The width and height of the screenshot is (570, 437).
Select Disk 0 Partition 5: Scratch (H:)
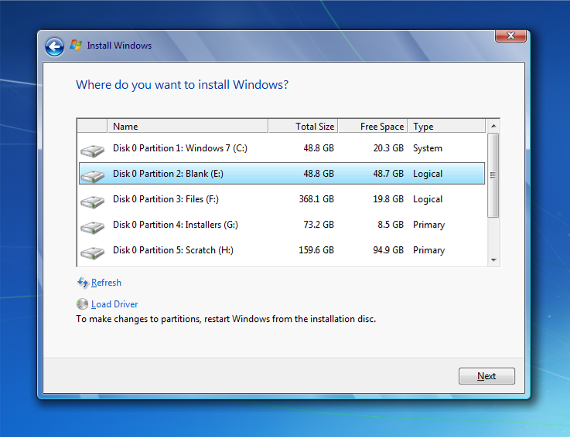click(282, 250)
